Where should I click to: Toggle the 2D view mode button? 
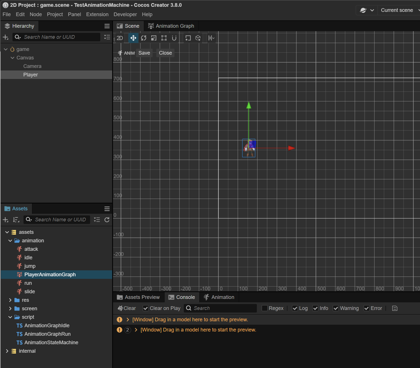click(120, 38)
